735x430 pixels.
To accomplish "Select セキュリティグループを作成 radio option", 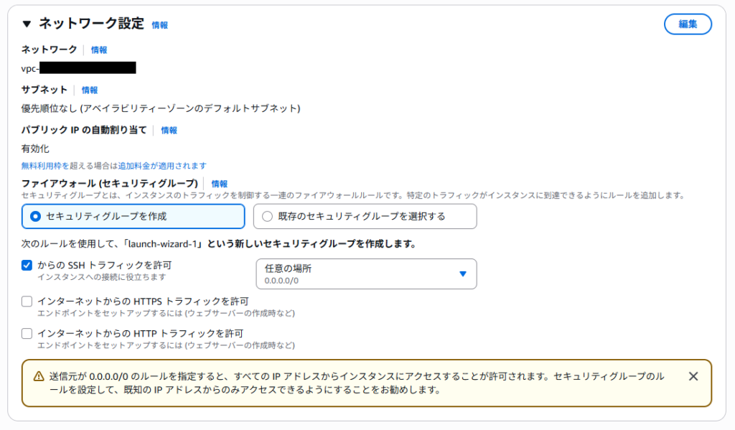I will (36, 216).
